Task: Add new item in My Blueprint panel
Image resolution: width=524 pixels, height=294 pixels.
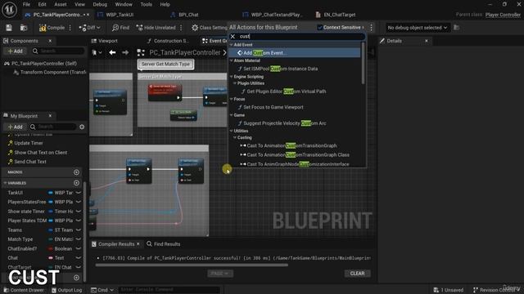Action: 15,127
